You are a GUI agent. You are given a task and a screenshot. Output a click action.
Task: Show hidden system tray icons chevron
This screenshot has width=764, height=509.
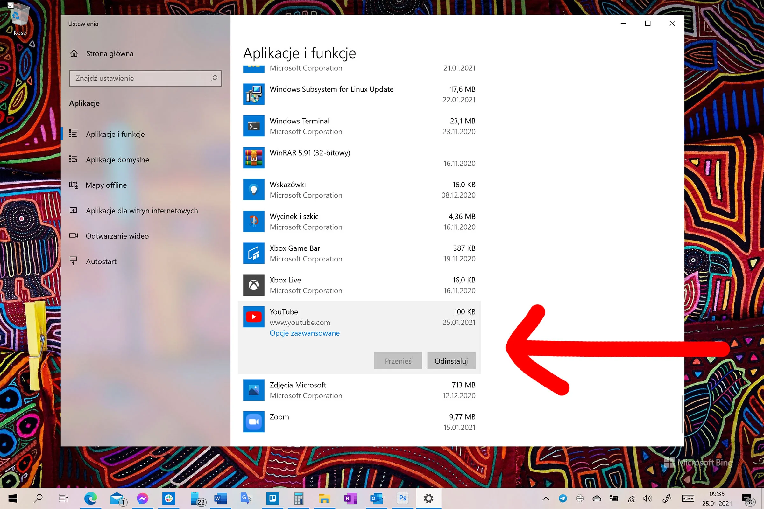tap(546, 498)
